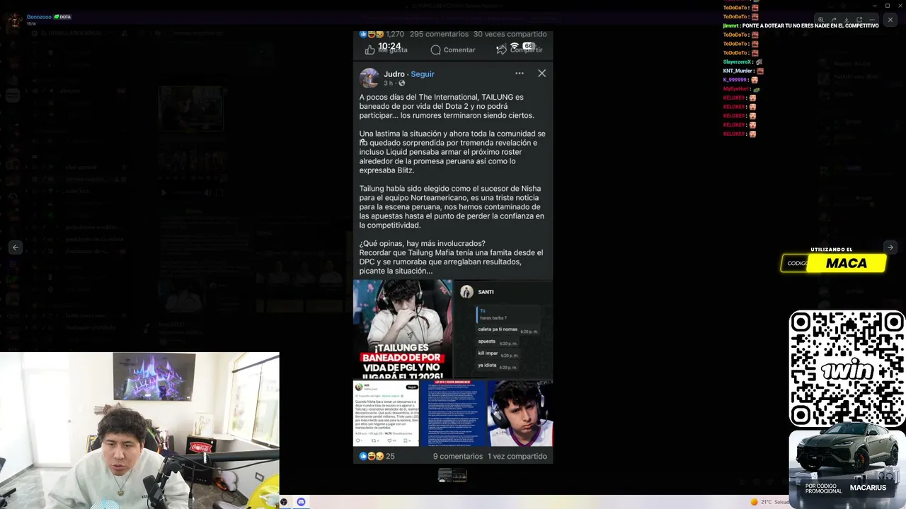Open the Judro author name
This screenshot has height=509, width=906.
click(394, 74)
